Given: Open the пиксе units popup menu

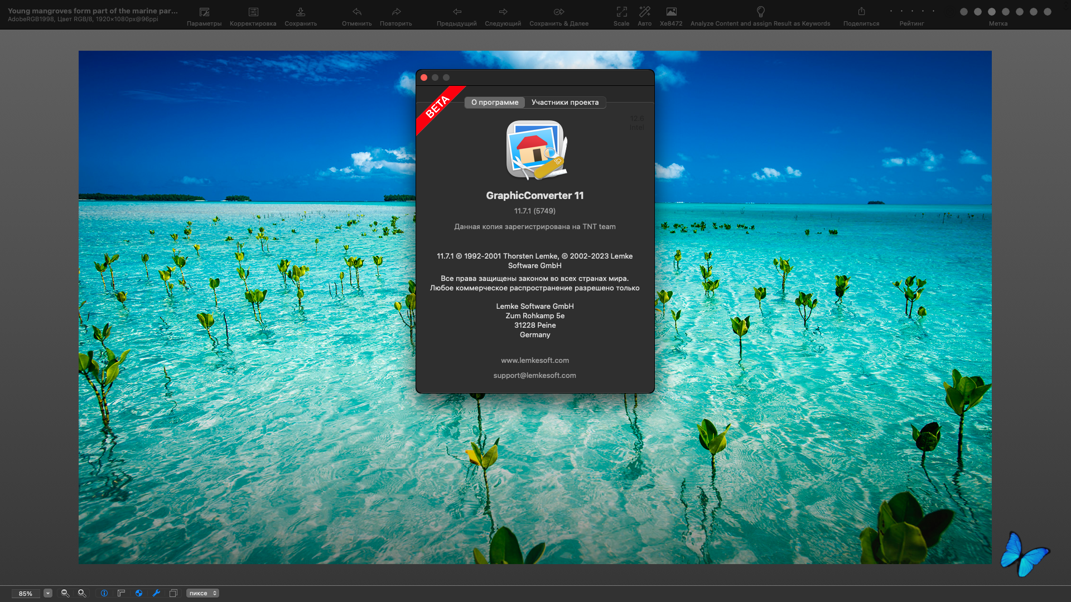Looking at the screenshot, I should tap(202, 593).
